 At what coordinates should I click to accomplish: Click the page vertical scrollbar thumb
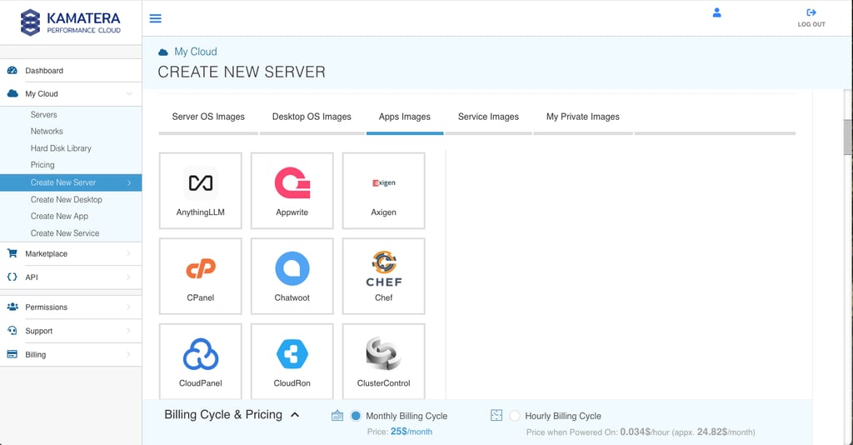(x=847, y=137)
